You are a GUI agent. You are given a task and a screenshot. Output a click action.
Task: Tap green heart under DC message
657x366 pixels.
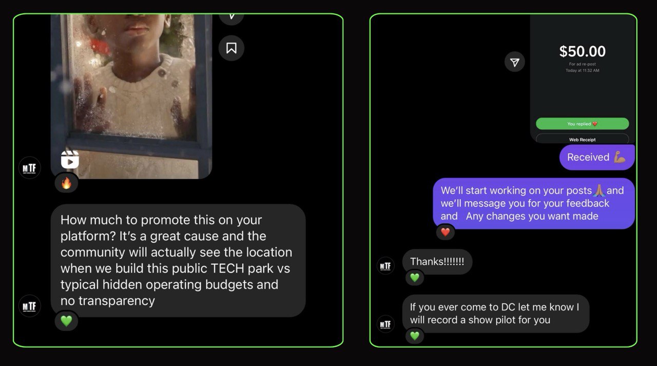pos(415,336)
